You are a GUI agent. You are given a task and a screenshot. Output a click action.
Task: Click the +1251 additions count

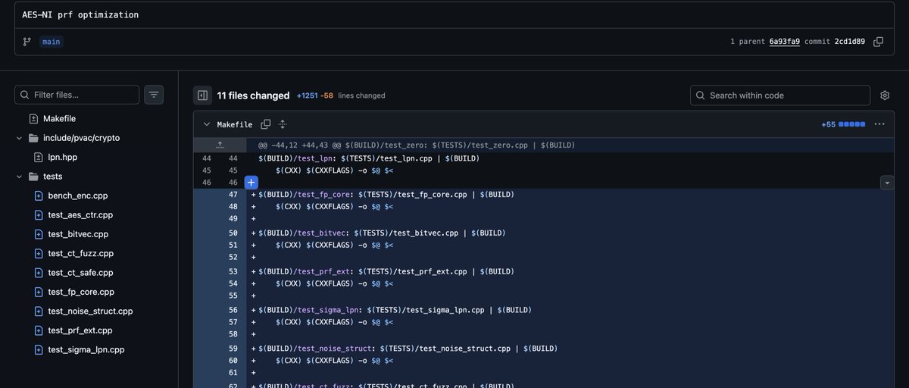(x=307, y=95)
